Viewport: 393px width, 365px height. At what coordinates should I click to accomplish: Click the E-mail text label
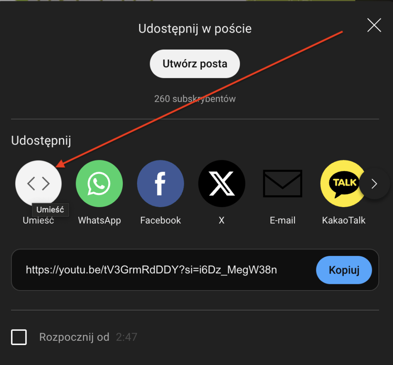(x=282, y=220)
